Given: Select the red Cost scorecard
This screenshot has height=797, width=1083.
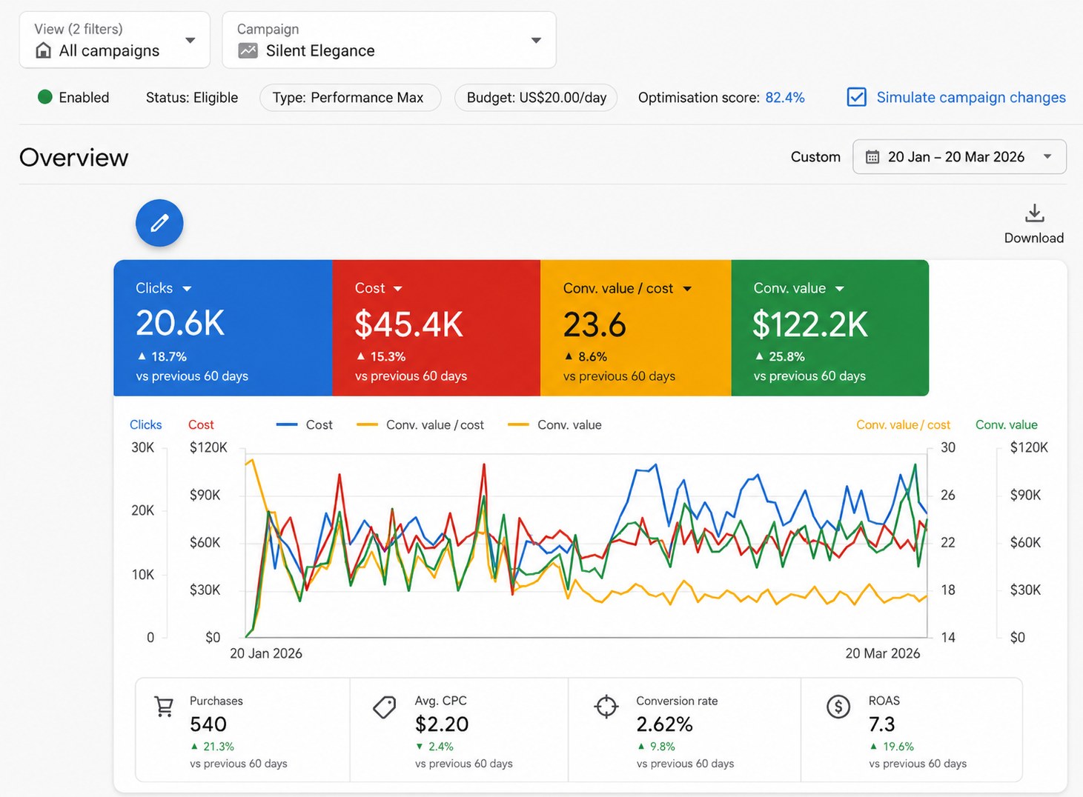Looking at the screenshot, I should 437,327.
